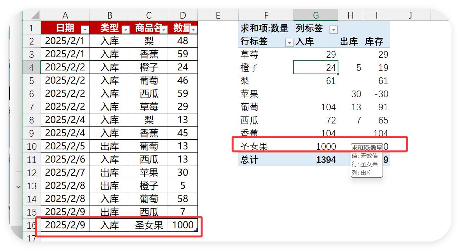
Task: Click pivot 葡萄 出库 value 13
Action: pyautogui.click(x=356, y=107)
